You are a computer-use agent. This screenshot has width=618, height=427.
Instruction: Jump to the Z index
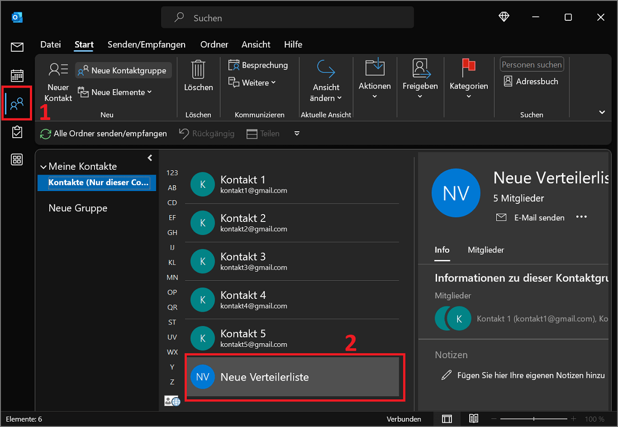click(172, 382)
